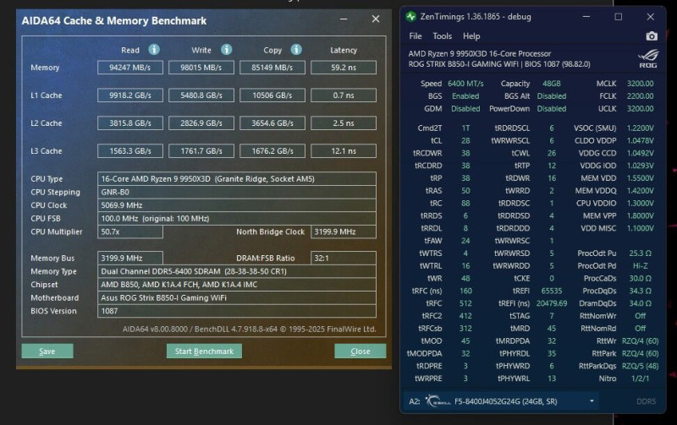
Task: Click the BIOS Version 1087 field
Action: [237, 311]
